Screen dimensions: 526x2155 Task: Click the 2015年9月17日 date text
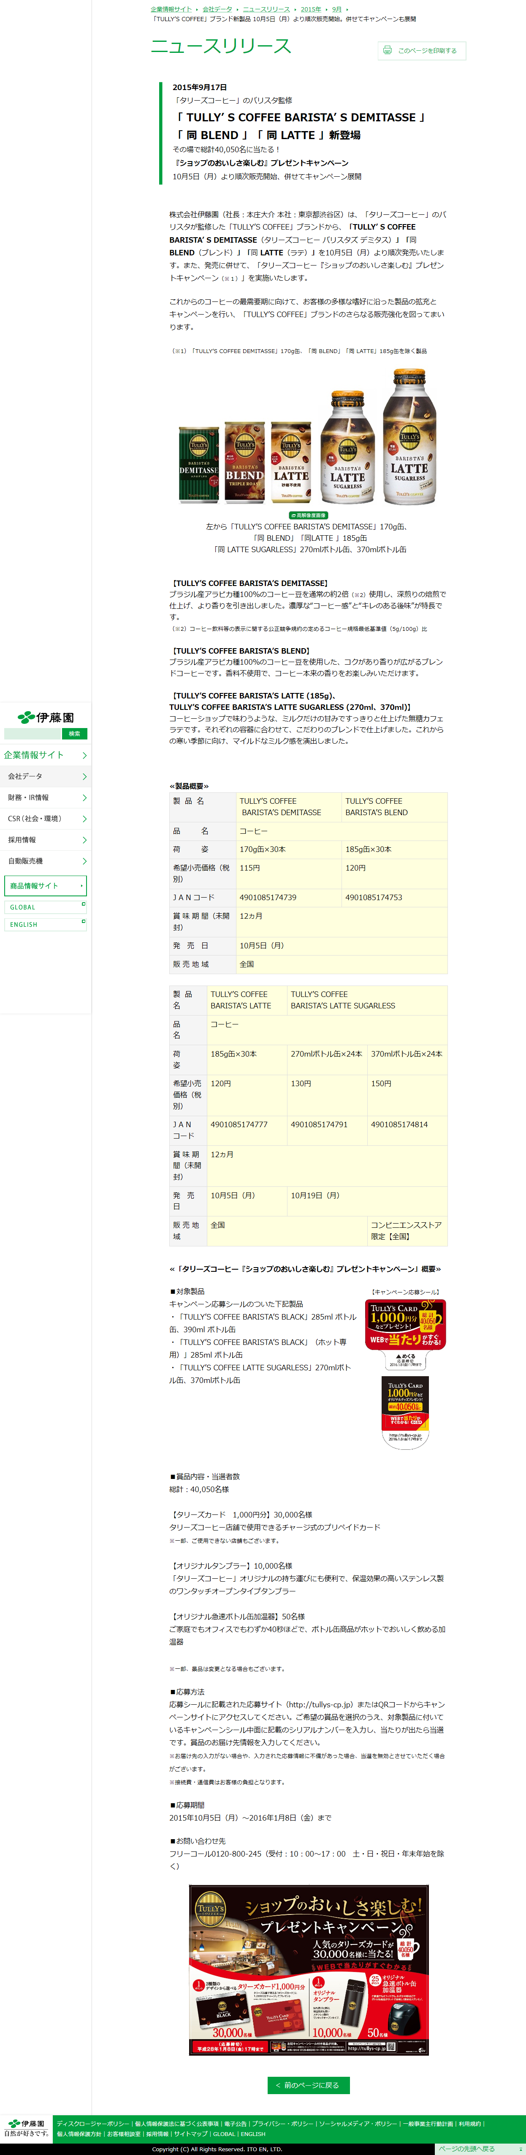click(200, 87)
